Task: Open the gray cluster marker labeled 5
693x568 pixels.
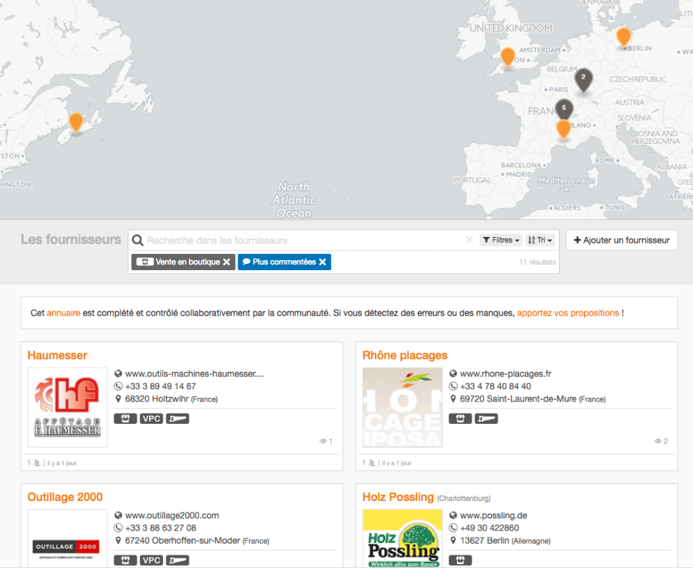Action: pos(564,109)
